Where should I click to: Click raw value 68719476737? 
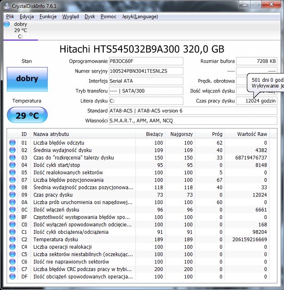point(251,157)
